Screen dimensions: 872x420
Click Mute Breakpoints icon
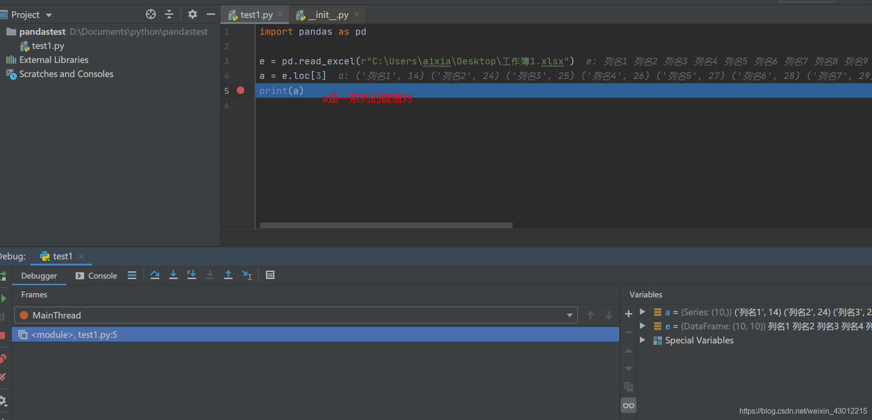click(3, 377)
